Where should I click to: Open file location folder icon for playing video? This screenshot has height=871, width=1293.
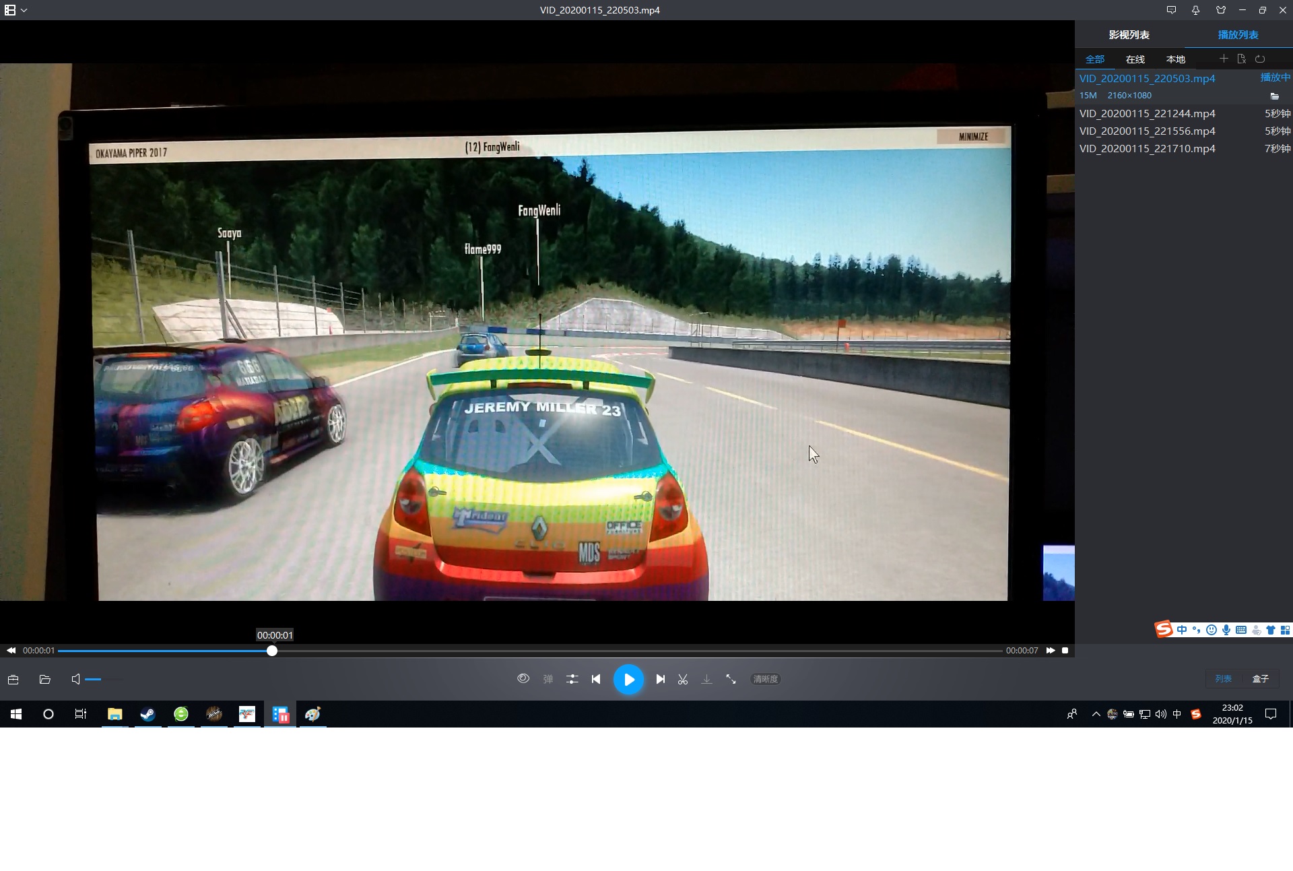pos(1274,96)
